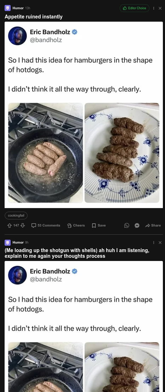The height and width of the screenshot is (392, 165).
Task: View the second post's tweet image
Action: pyautogui.click(x=84, y=327)
